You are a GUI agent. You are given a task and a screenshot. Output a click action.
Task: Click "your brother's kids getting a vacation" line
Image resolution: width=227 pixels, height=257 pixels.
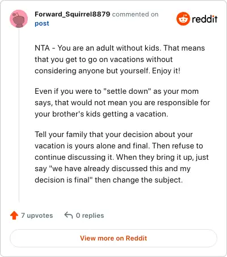coord(102,114)
